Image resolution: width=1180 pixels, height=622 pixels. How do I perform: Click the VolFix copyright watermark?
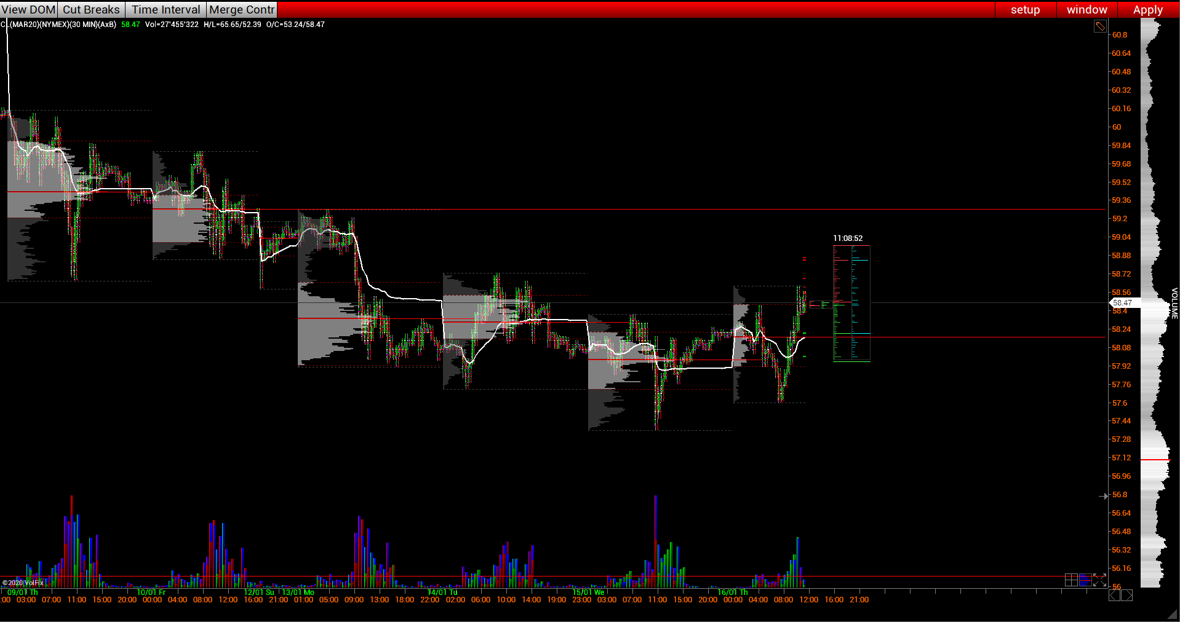click(x=23, y=582)
